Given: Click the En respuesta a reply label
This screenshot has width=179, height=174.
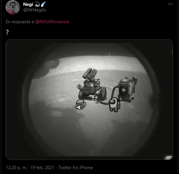Looking at the screenshot, I should tap(20, 22).
